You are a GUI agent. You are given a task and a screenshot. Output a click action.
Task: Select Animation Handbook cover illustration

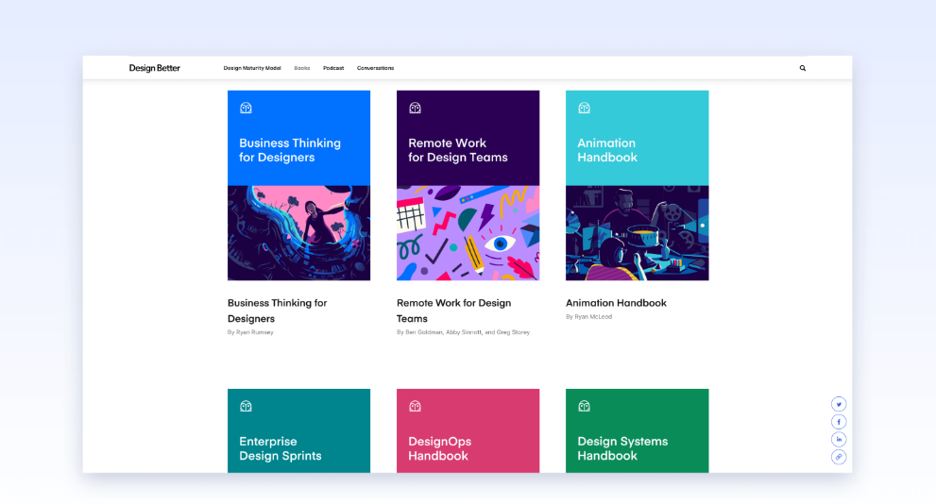point(637,233)
